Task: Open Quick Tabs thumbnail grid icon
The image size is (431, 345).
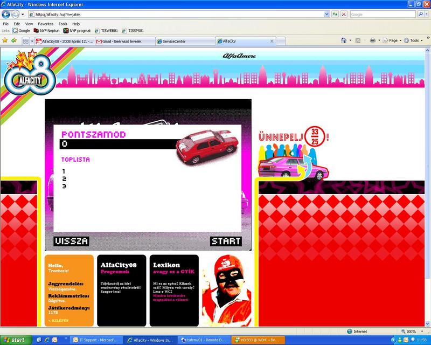Action: [26, 42]
